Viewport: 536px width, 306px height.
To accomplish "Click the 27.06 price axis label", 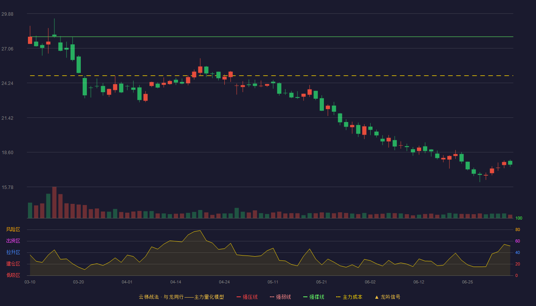I will 7,49.
